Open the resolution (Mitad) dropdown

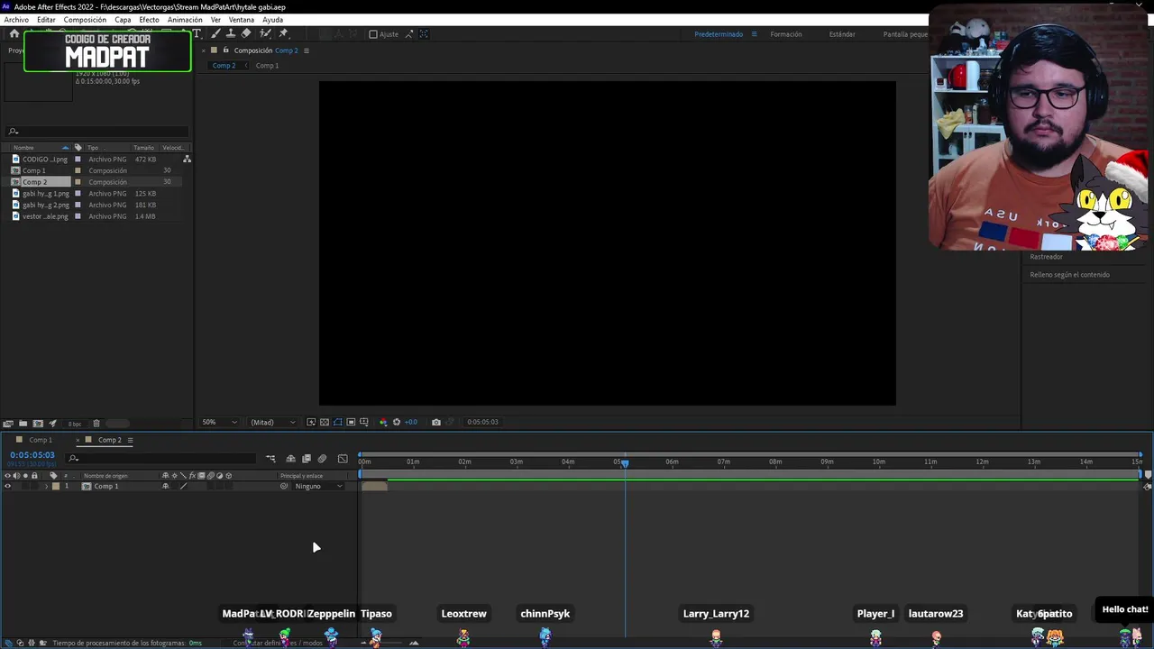tap(272, 422)
